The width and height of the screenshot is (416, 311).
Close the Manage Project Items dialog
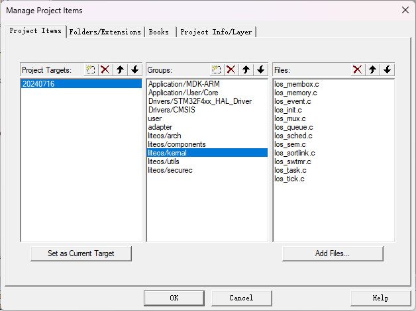405,11
